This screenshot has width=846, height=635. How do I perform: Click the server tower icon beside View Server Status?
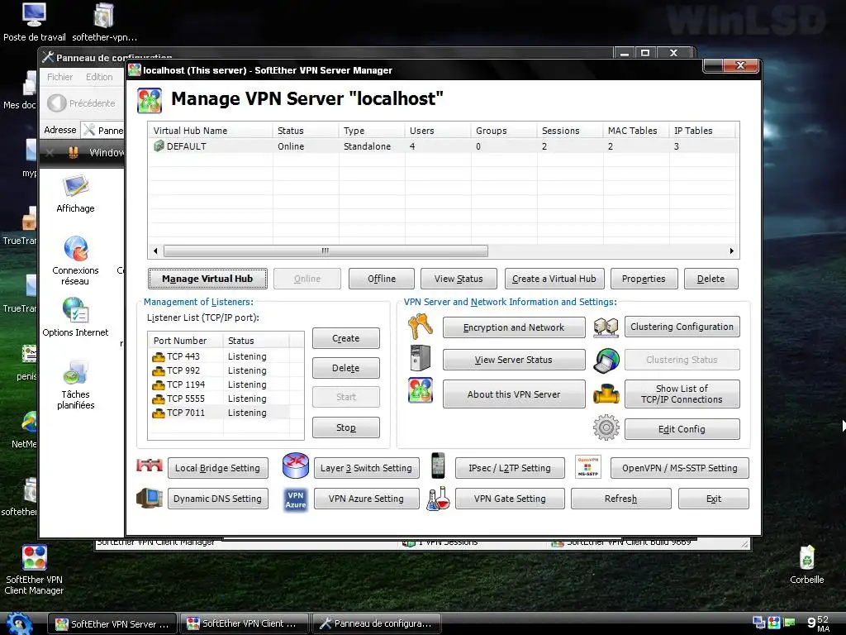pos(421,358)
